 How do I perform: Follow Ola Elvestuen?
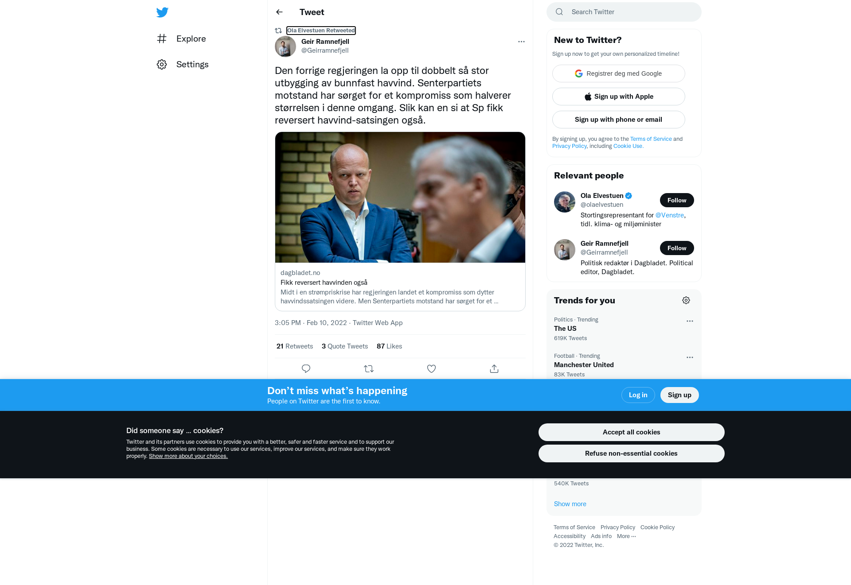tap(677, 200)
